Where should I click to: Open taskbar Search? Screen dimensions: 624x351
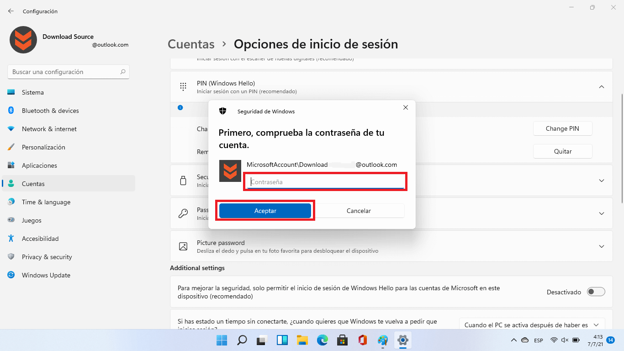(x=242, y=340)
